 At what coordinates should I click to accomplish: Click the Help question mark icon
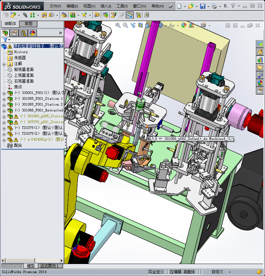tap(233, 6)
